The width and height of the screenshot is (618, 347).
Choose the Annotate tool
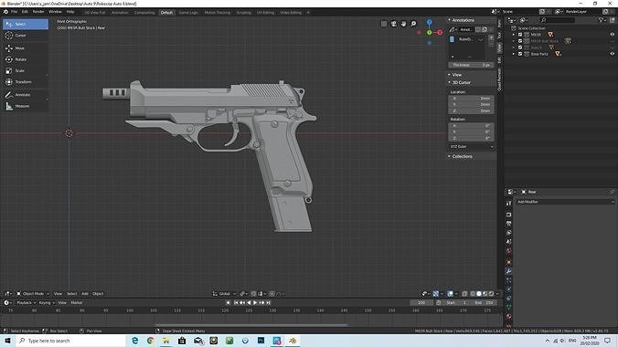(x=26, y=95)
